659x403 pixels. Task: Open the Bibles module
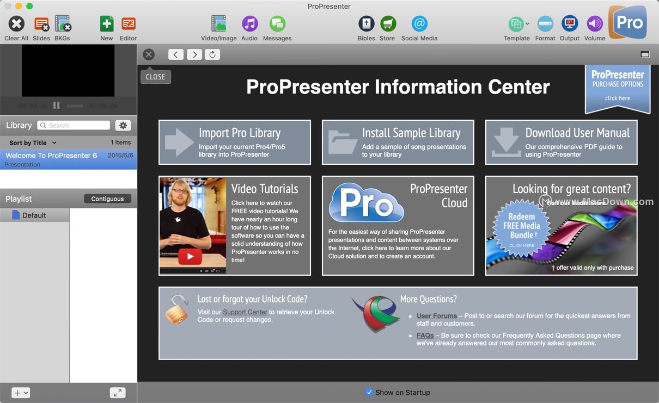[x=366, y=24]
